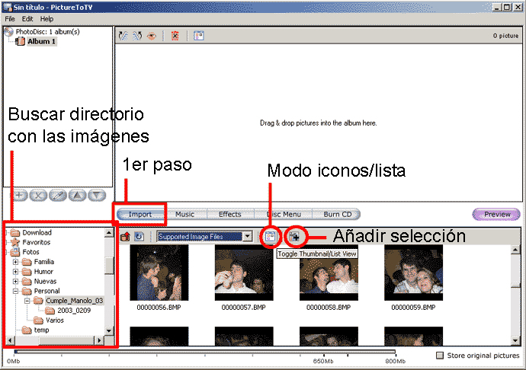The height and width of the screenshot is (370, 526).
Task: Click thumbnail pane scrollbar down arrow
Action: click(x=515, y=341)
